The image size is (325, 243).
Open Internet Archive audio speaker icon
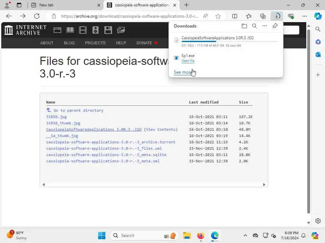(x=95, y=30)
